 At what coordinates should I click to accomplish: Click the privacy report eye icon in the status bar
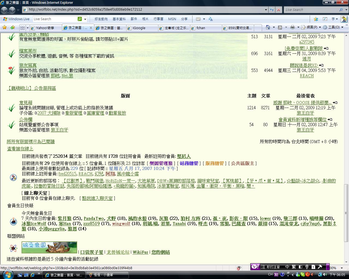tap(239, 268)
